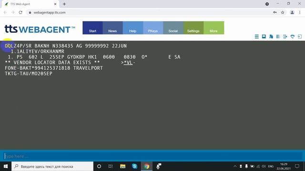Image resolution: width=305 pixels, height=171 pixels.
Task: Open the microphone recorder app on taskbar
Action: pos(159,166)
